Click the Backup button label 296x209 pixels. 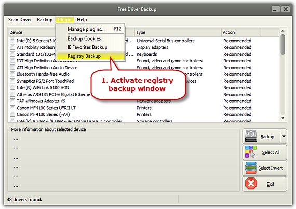(x=267, y=137)
